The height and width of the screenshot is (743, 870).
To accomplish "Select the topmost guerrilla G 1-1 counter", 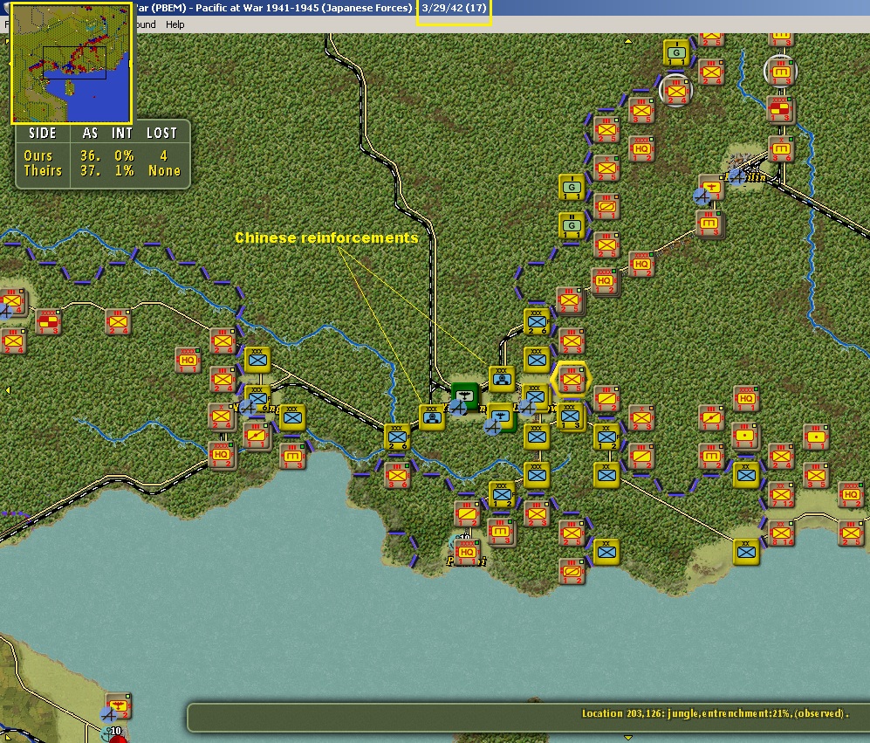I will pos(675,52).
